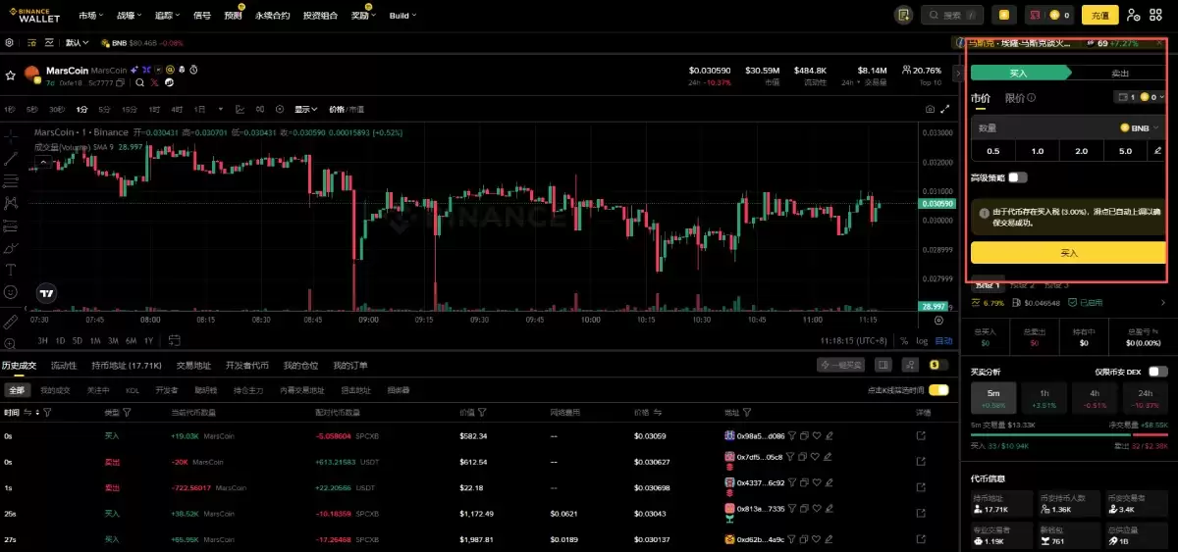The width and height of the screenshot is (1178, 552).
Task: Select the text tool in the chart toolbar
Action: pyautogui.click(x=11, y=269)
